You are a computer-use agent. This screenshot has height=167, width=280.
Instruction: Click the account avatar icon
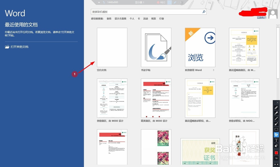click(x=273, y=14)
